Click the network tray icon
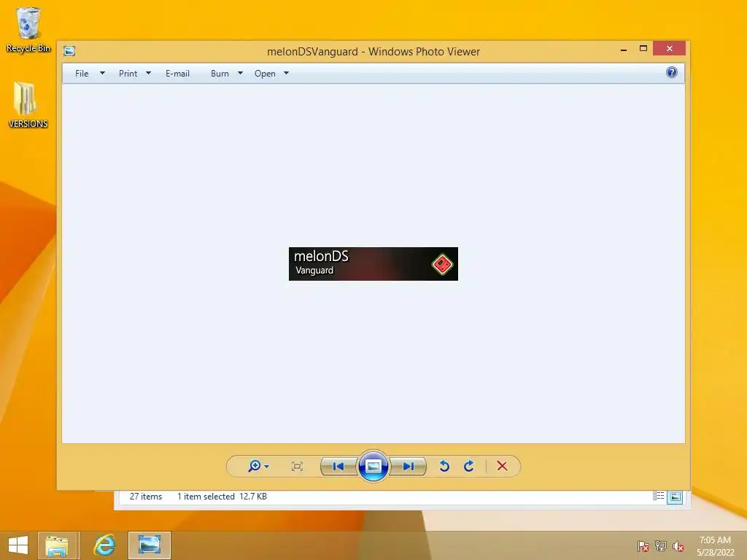Screen dimensions: 747x560 tap(661, 546)
